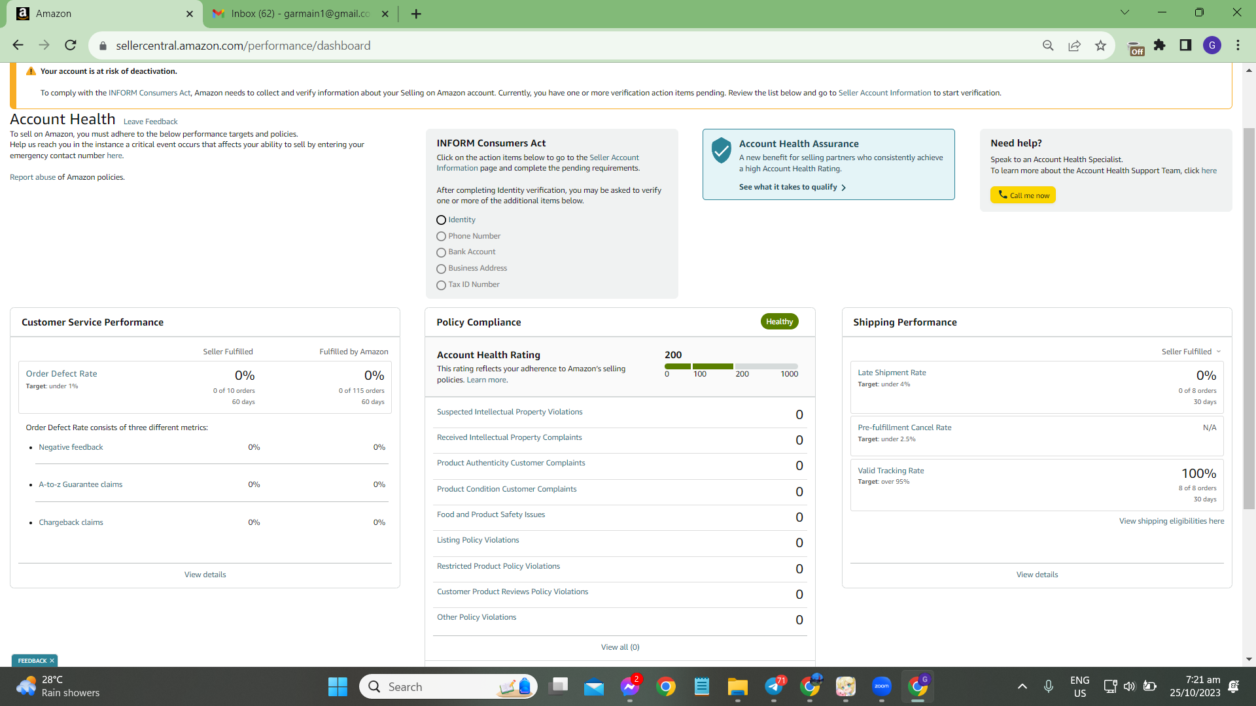Click the microphone icon in system tray
This screenshot has width=1256, height=706.
1049,686
